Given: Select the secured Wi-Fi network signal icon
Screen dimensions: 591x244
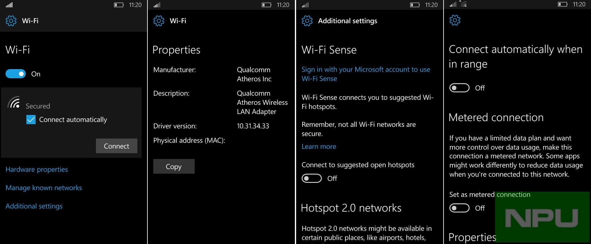Looking at the screenshot, I should click(x=14, y=102).
